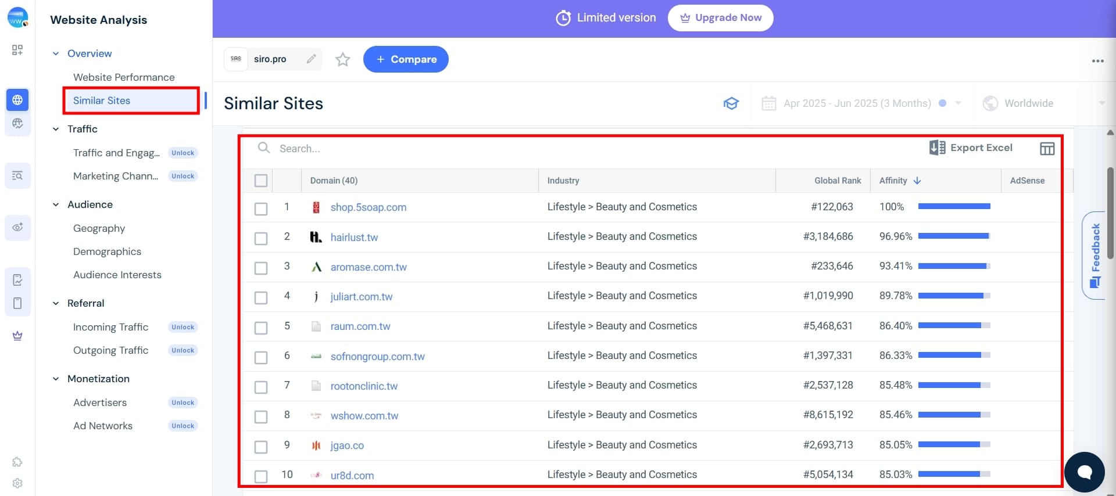The height and width of the screenshot is (496, 1116).
Task: Click the jgao.co favicon
Action: pyautogui.click(x=316, y=445)
